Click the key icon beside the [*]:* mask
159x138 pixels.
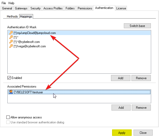coord(11,37)
